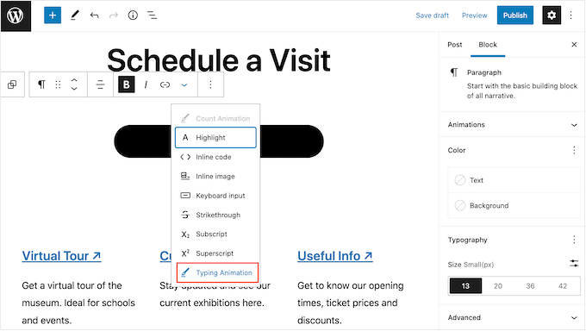Image resolution: width=586 pixels, height=331 pixels.
Task: Open custom size controls next to Size
Action: point(574,264)
